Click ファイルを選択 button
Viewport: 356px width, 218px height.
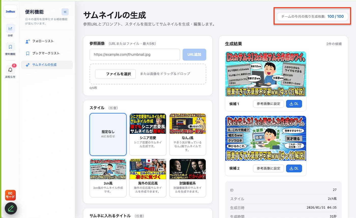[115, 74]
